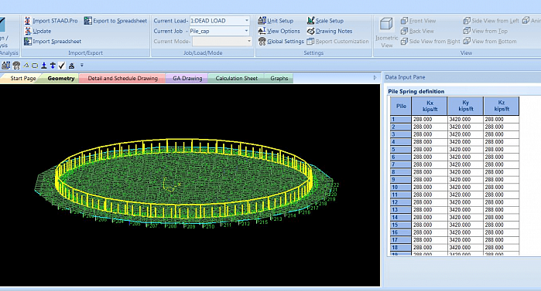Click the last quick toolbar icon before the dropdown arrow
541x291 pixels.
(x=71, y=66)
